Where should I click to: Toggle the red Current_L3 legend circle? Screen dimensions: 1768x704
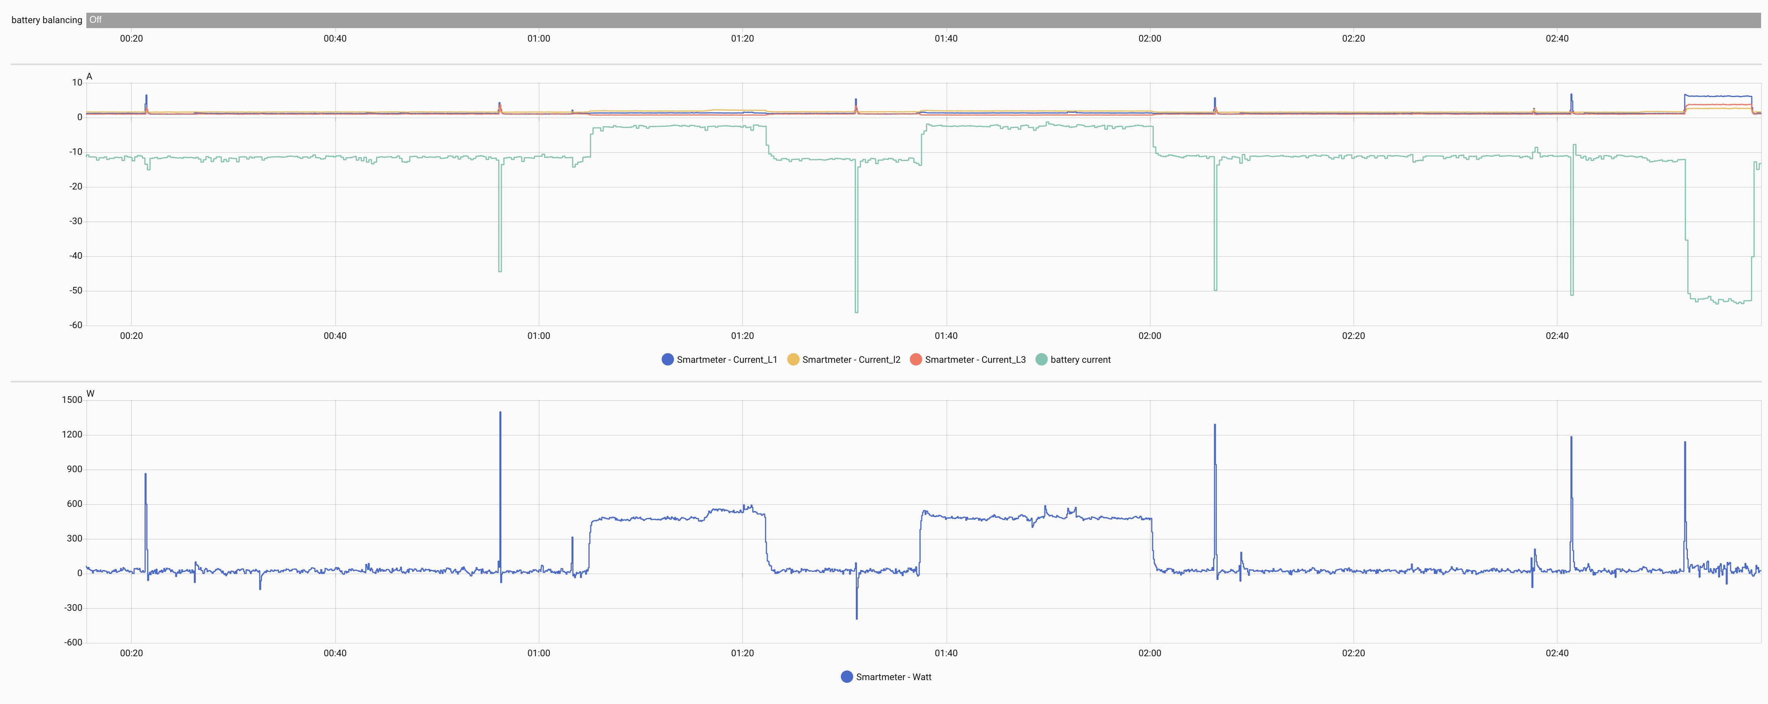tap(916, 360)
